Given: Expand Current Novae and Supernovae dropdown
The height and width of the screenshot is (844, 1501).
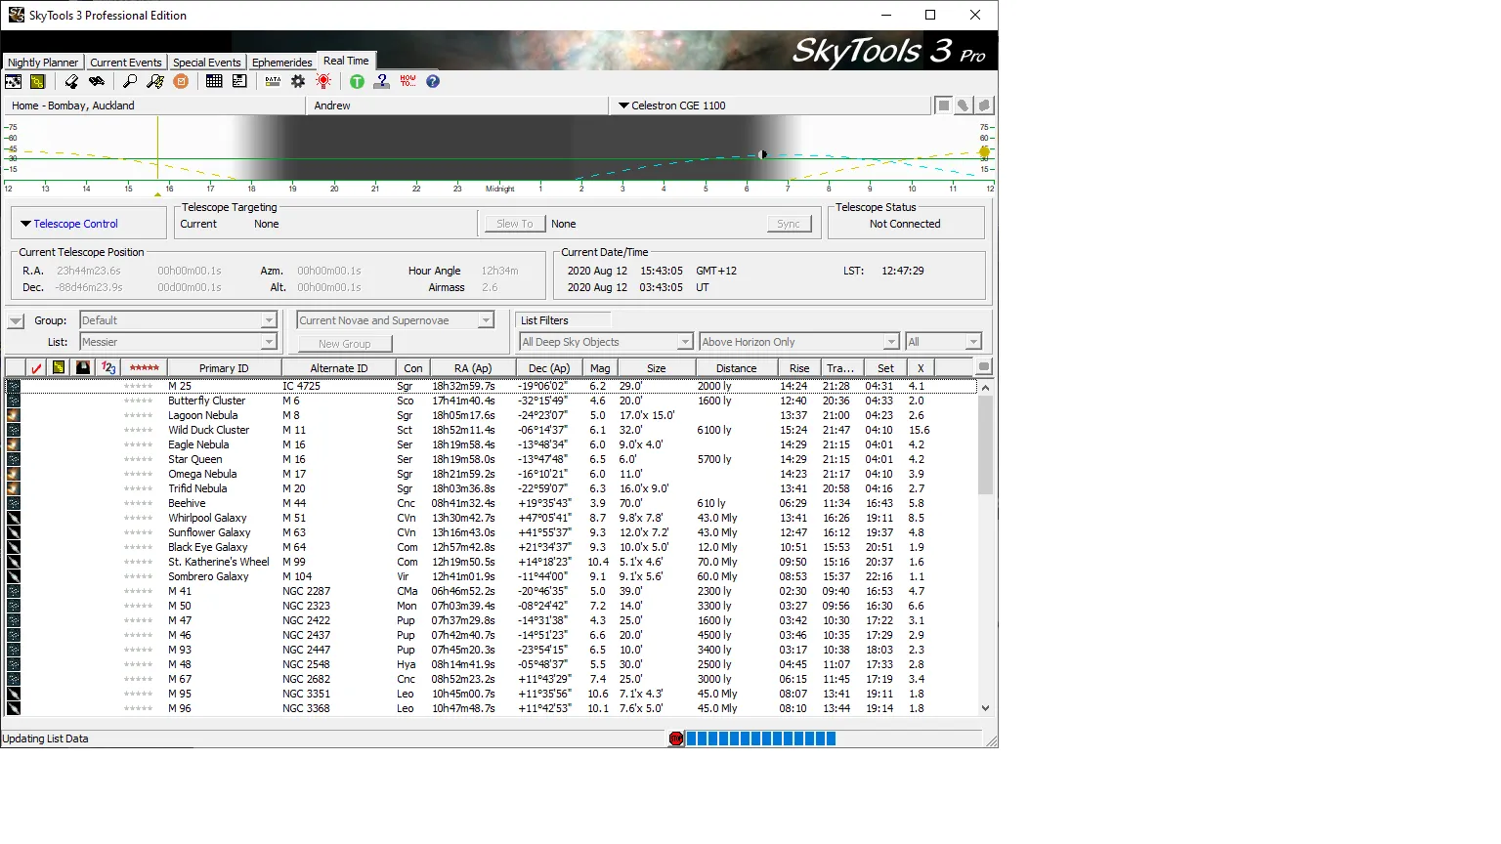Looking at the screenshot, I should [396, 320].
